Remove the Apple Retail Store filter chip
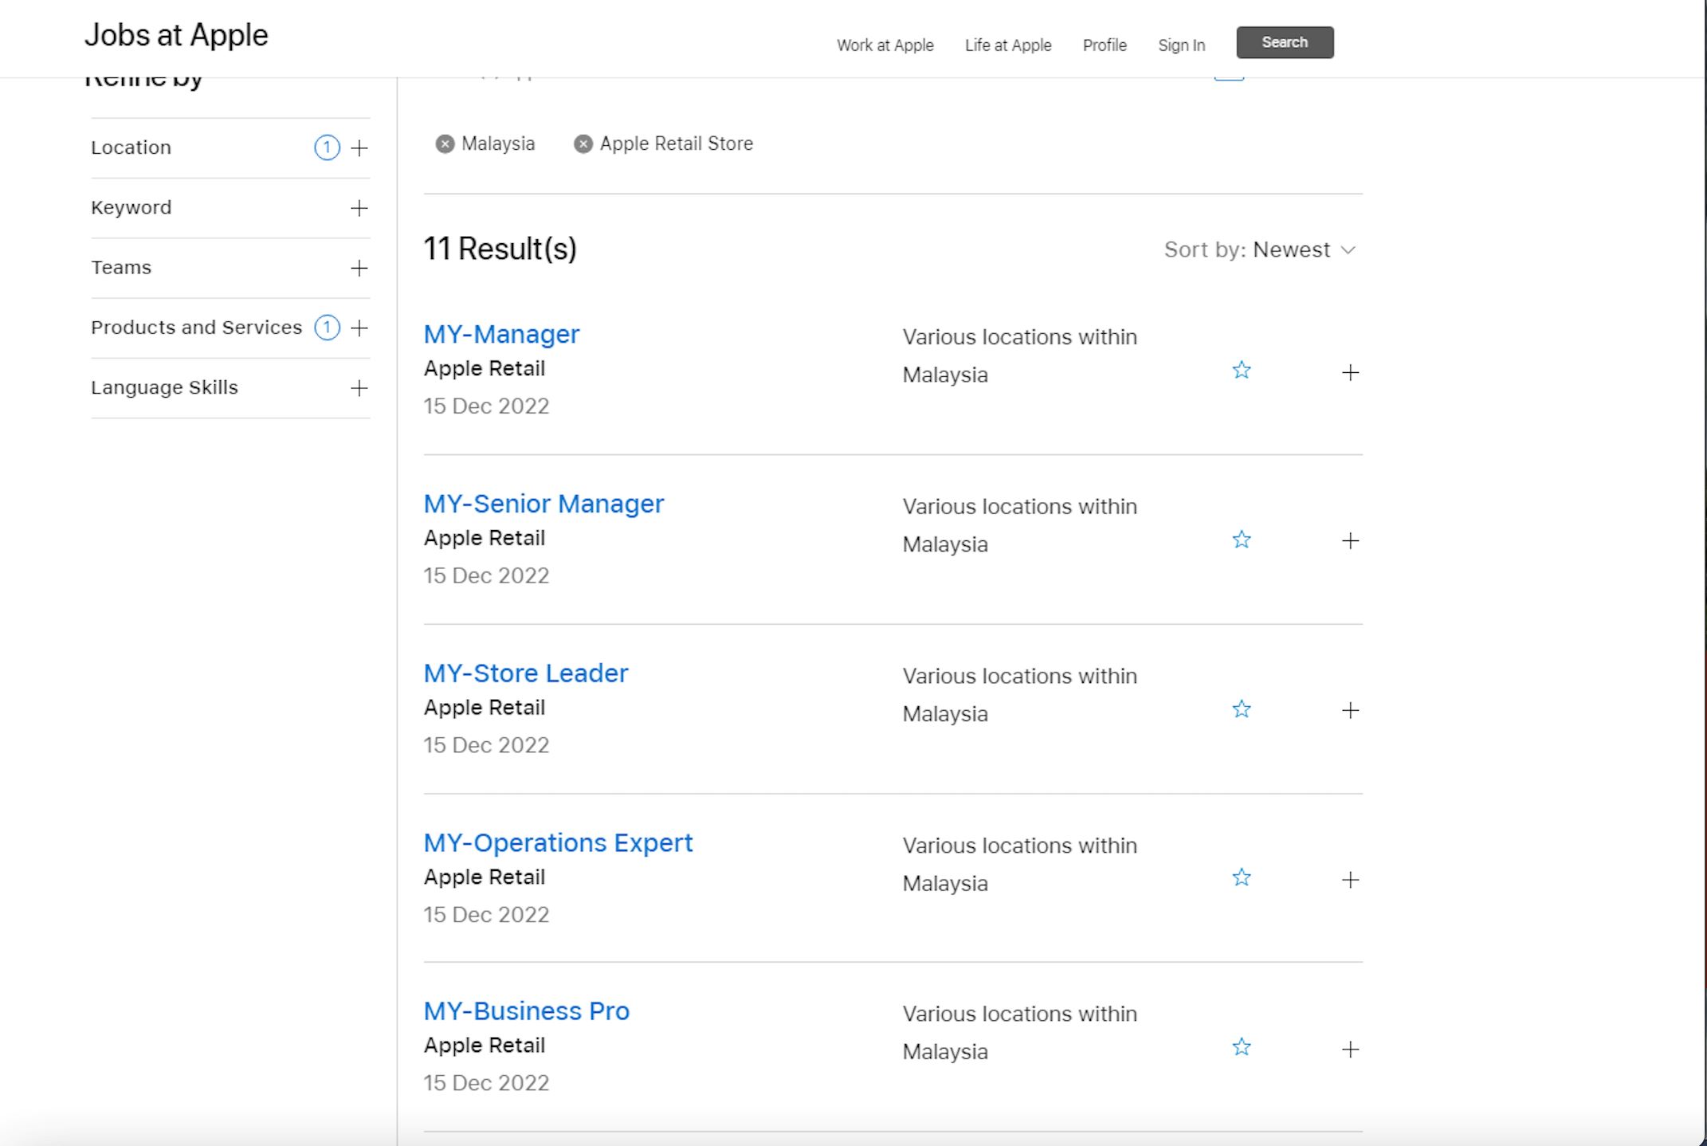This screenshot has width=1707, height=1146. tap(583, 143)
